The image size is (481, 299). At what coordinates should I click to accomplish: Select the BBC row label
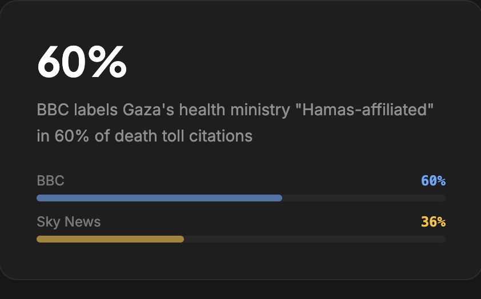coord(50,181)
